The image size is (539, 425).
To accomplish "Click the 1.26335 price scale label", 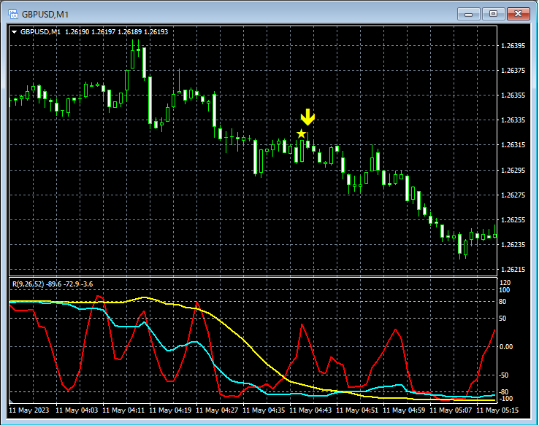I will 513,120.
